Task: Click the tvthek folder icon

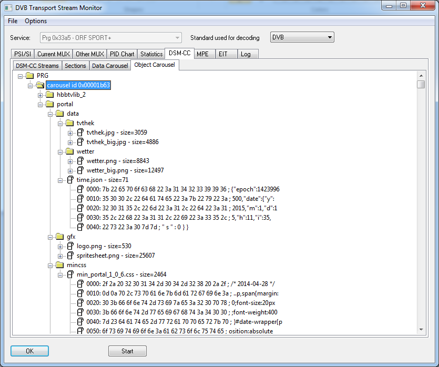Action: pos(69,123)
